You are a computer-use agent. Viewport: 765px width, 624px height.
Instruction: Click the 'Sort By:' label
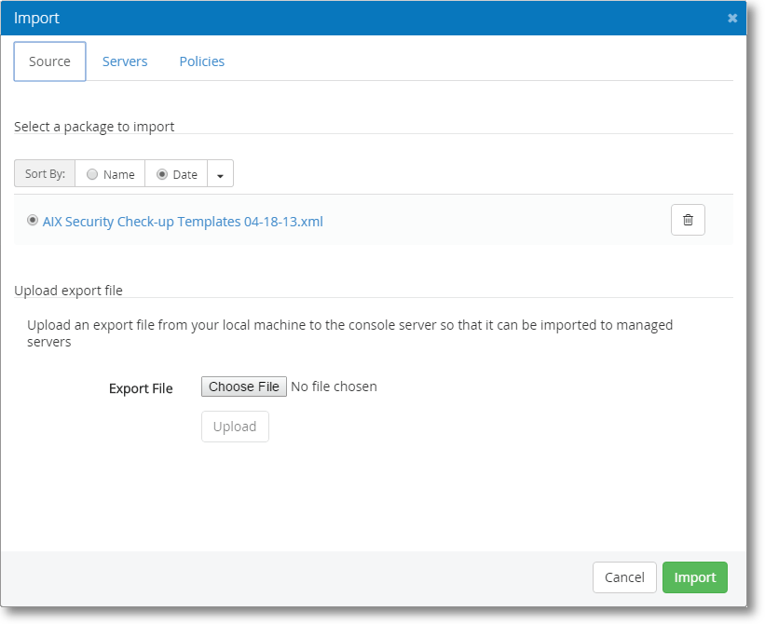[x=45, y=173]
